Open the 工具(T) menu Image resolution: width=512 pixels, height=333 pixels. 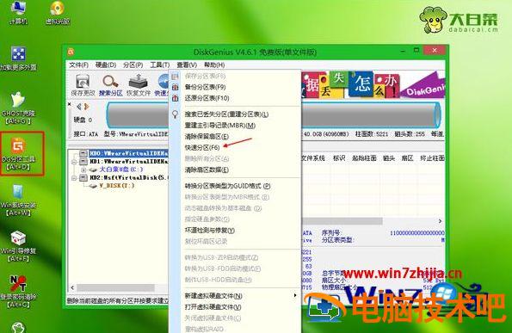160,65
